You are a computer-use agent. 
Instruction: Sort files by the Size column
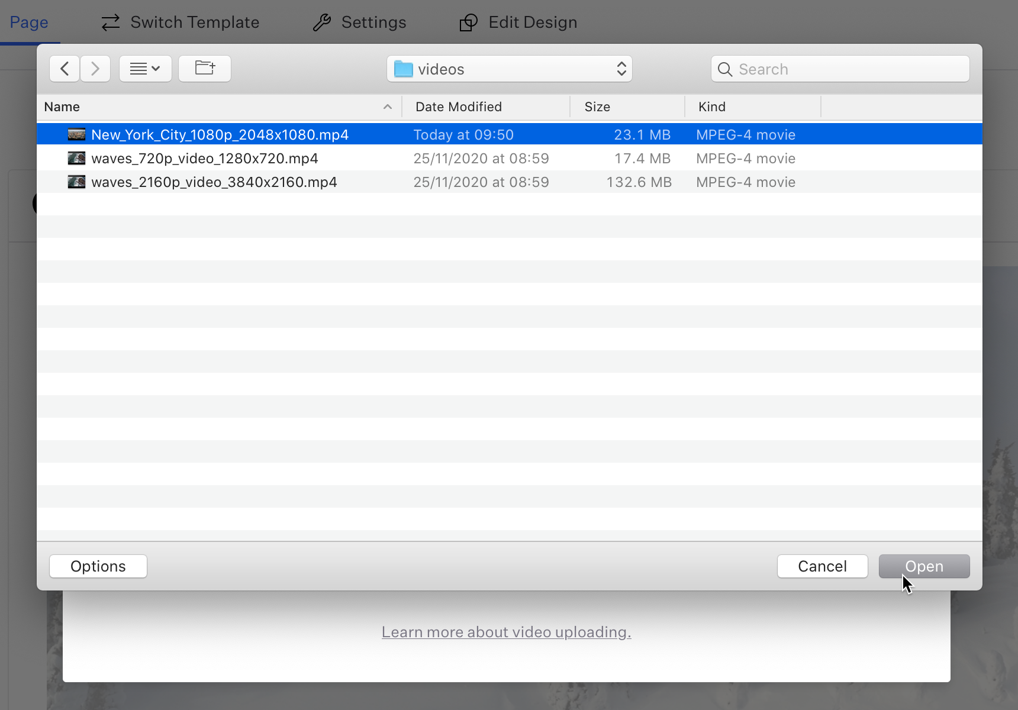point(627,106)
